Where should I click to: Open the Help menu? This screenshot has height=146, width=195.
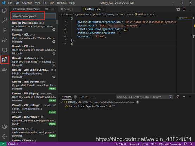point(72,3)
